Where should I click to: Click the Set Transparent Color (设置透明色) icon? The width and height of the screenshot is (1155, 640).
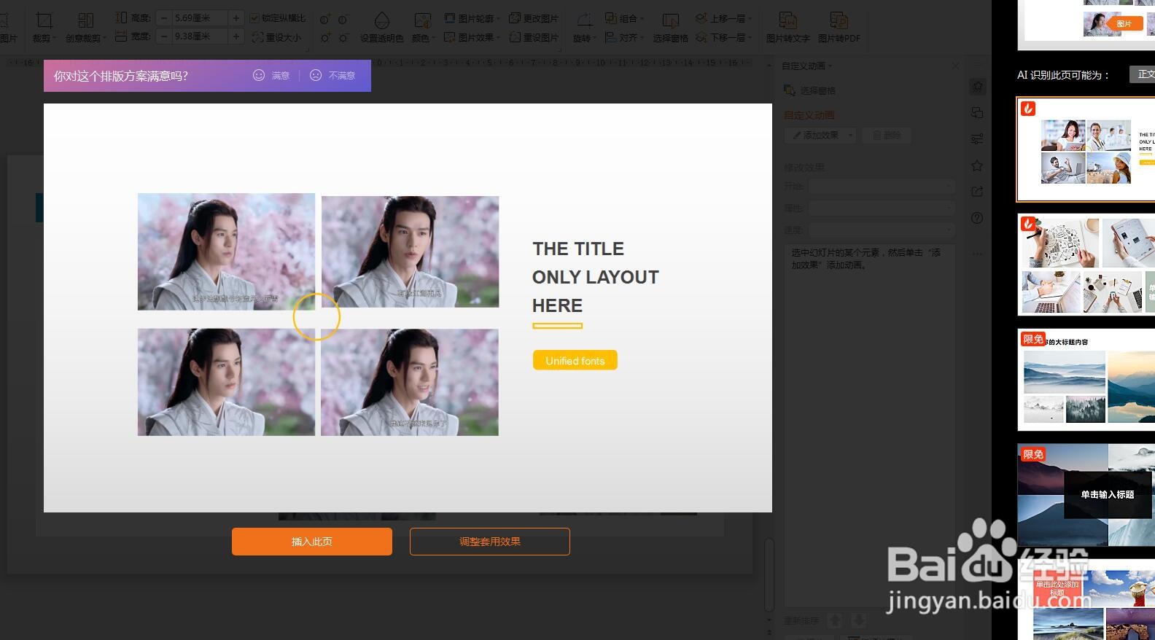coord(381,20)
